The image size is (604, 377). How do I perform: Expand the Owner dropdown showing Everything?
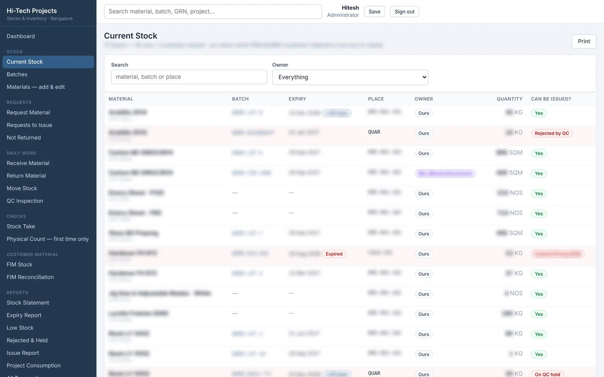350,77
